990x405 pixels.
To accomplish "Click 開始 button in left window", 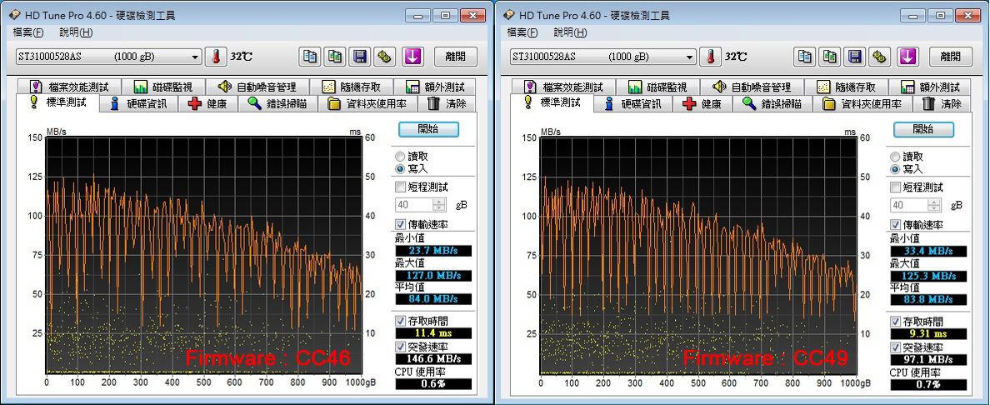I will coord(428,129).
